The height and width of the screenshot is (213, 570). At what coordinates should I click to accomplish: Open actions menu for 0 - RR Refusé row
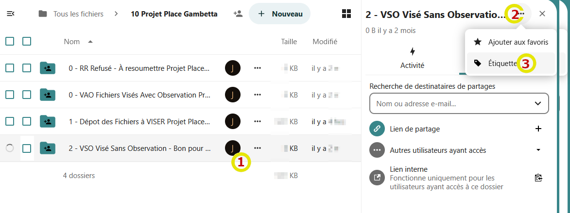pyautogui.click(x=258, y=68)
